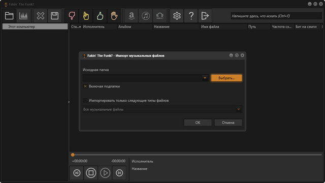This screenshot has height=183, width=325.
Task: Click the Отмена button
Action: [x=228, y=123]
